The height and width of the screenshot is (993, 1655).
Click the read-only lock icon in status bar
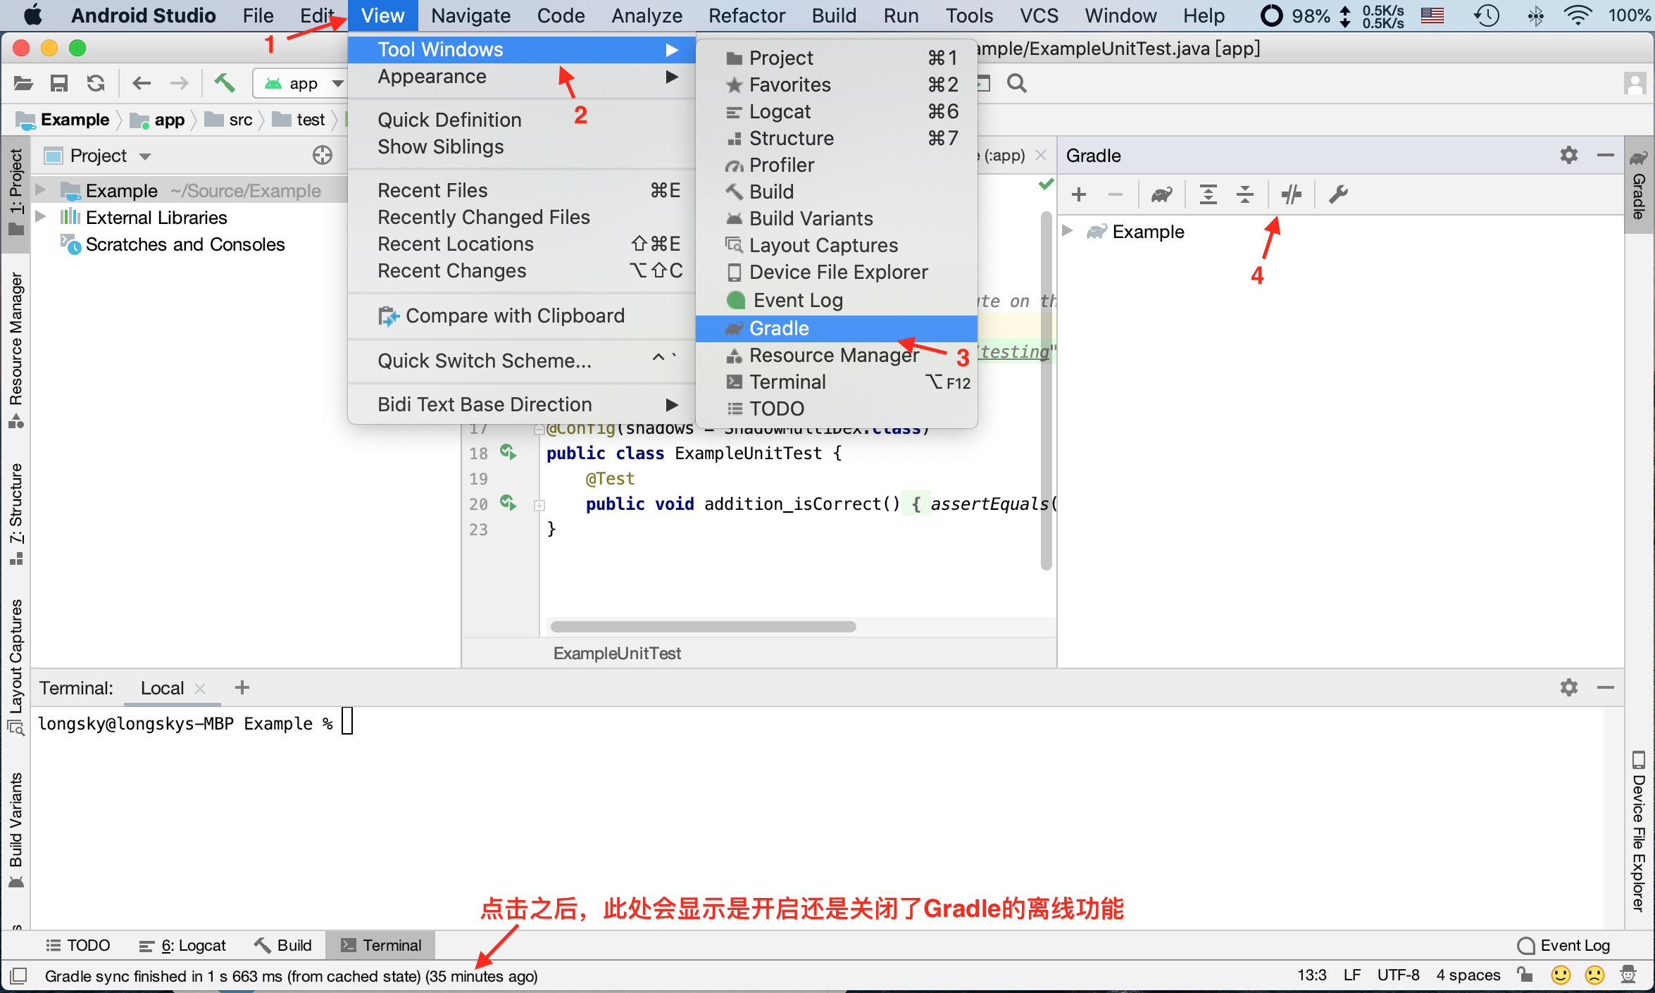point(1525,975)
